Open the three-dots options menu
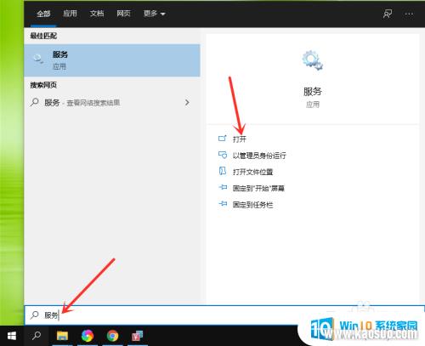Screen dimensions: 425x346 click(409, 14)
